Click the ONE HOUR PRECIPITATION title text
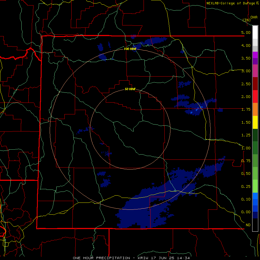 (101, 258)
